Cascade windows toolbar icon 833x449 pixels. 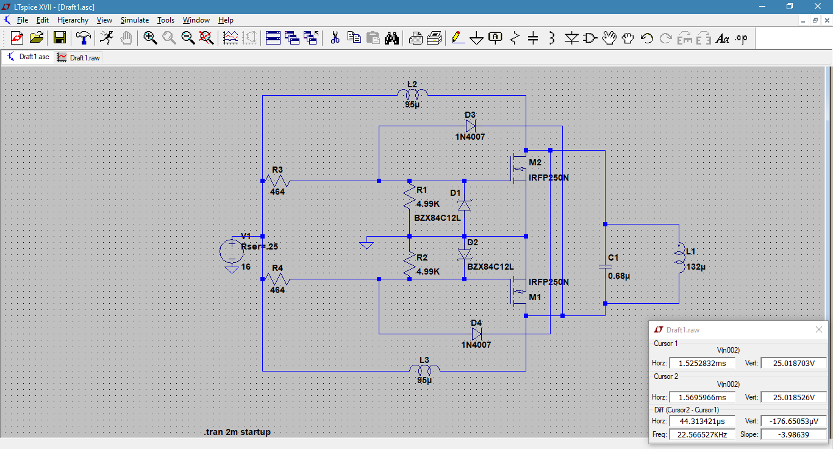click(x=292, y=38)
